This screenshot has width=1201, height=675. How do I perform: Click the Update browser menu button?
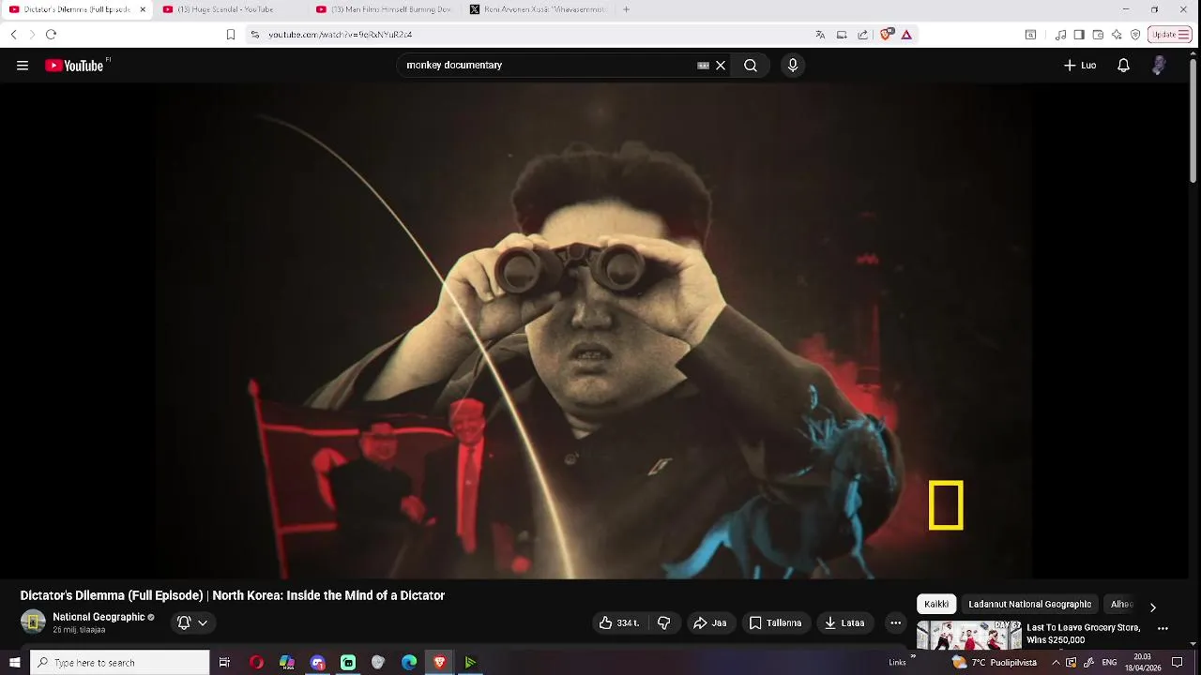click(1170, 35)
